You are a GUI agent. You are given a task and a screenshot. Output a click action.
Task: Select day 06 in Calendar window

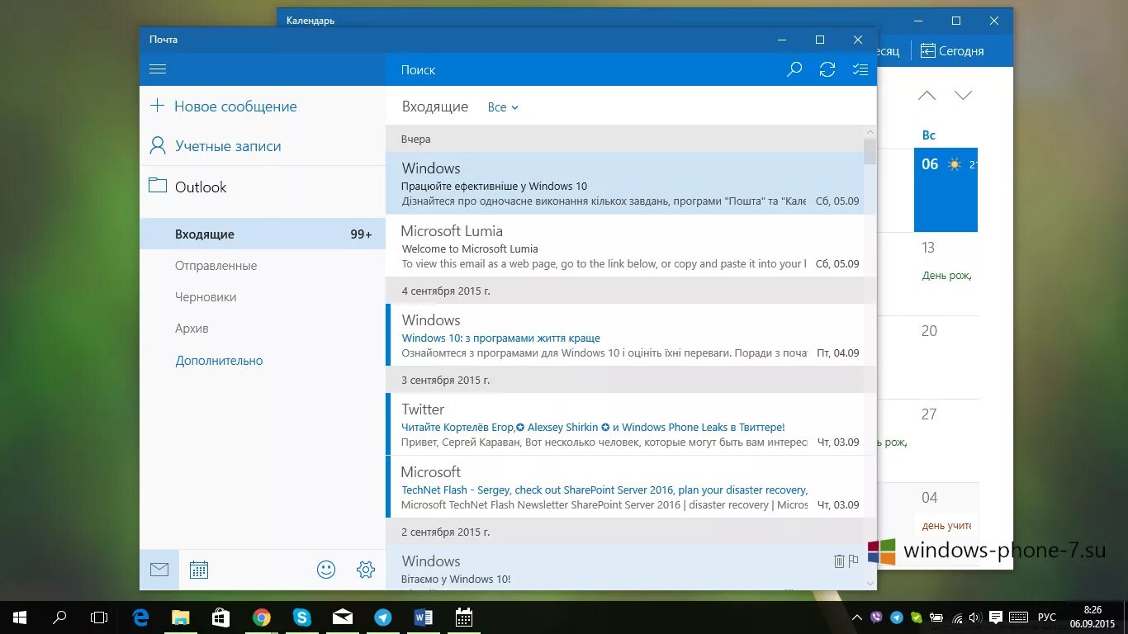coord(946,190)
